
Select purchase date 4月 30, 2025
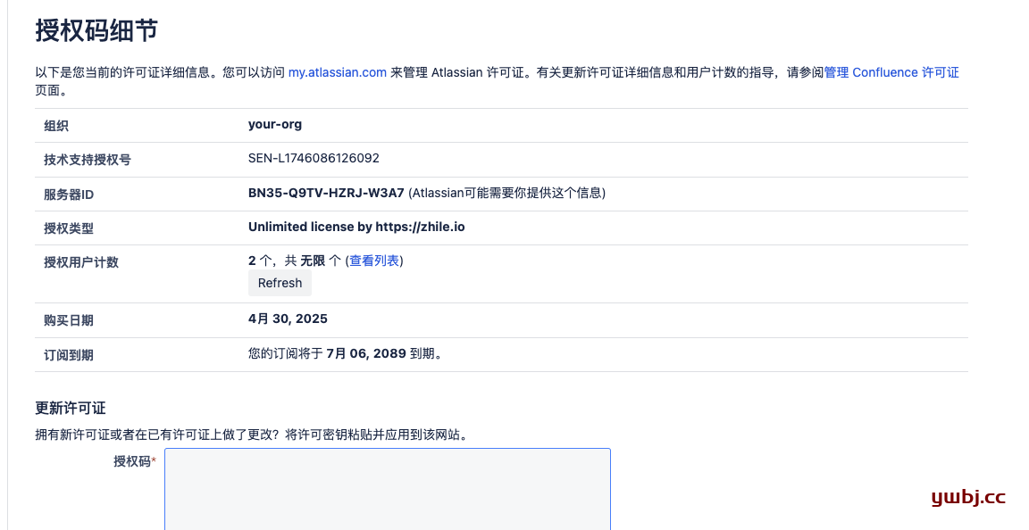click(288, 319)
